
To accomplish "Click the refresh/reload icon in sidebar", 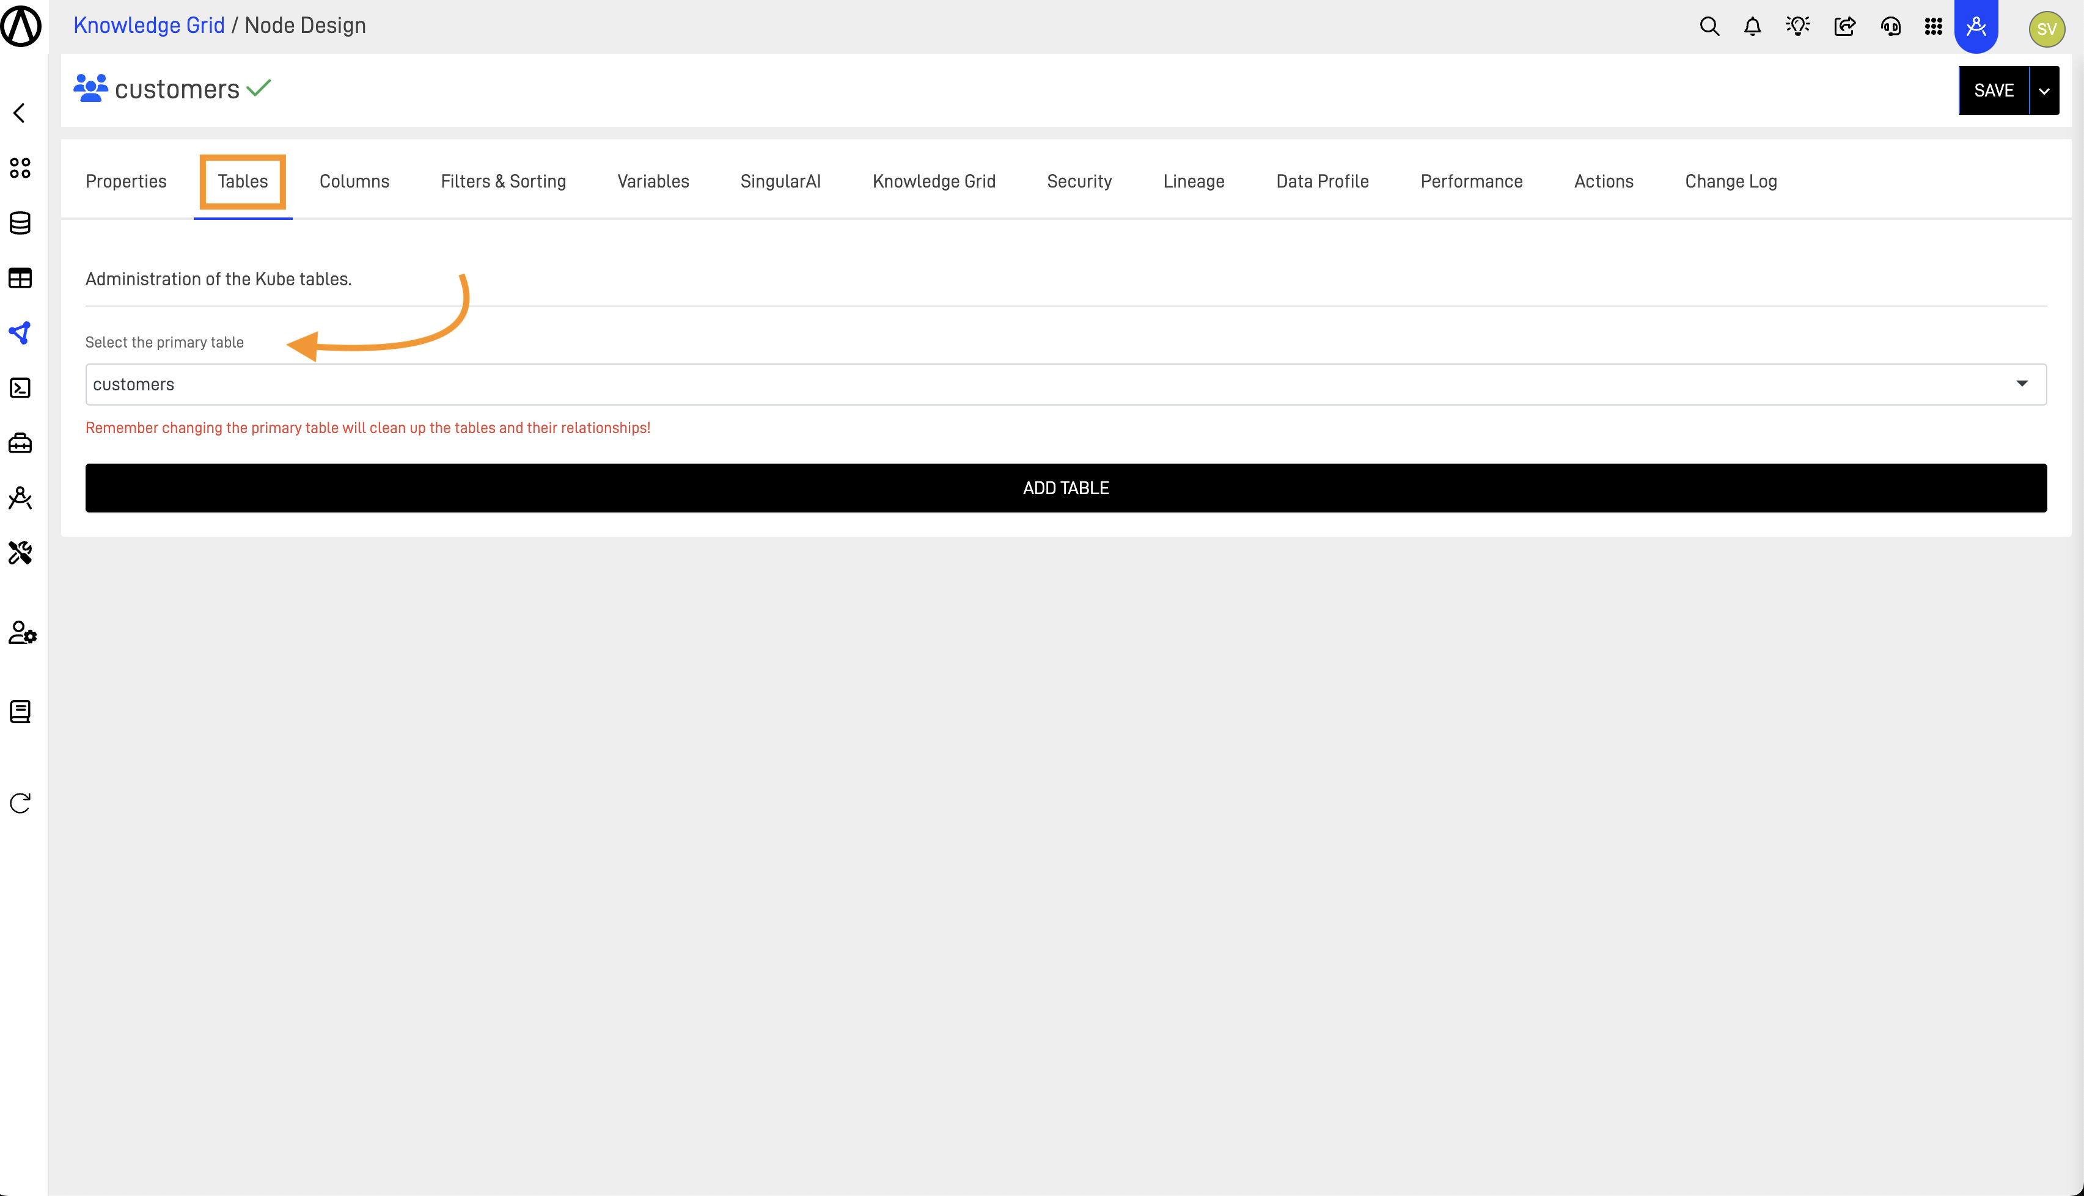I will click(20, 803).
